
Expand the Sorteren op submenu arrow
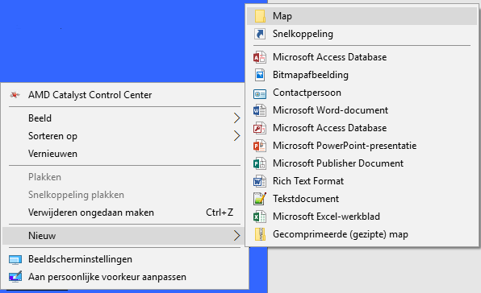[236, 136]
